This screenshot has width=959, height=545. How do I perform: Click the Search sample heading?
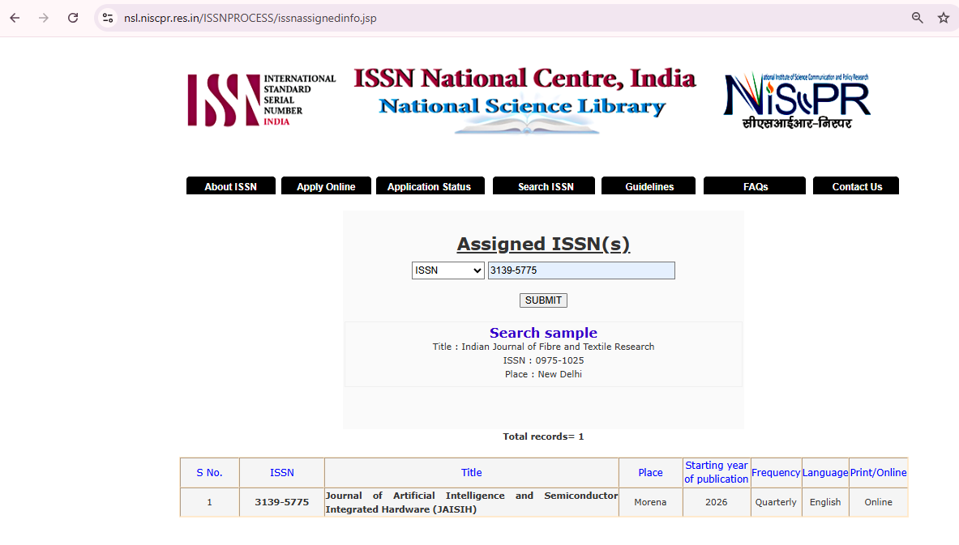pyautogui.click(x=543, y=332)
